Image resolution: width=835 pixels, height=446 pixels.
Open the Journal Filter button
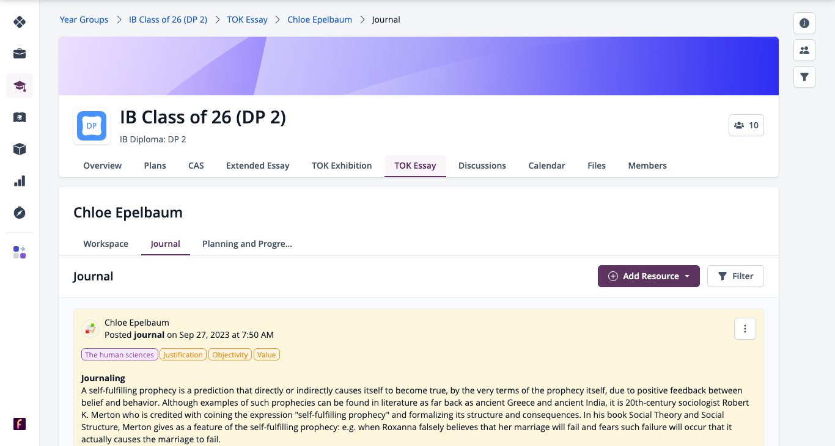tap(735, 276)
